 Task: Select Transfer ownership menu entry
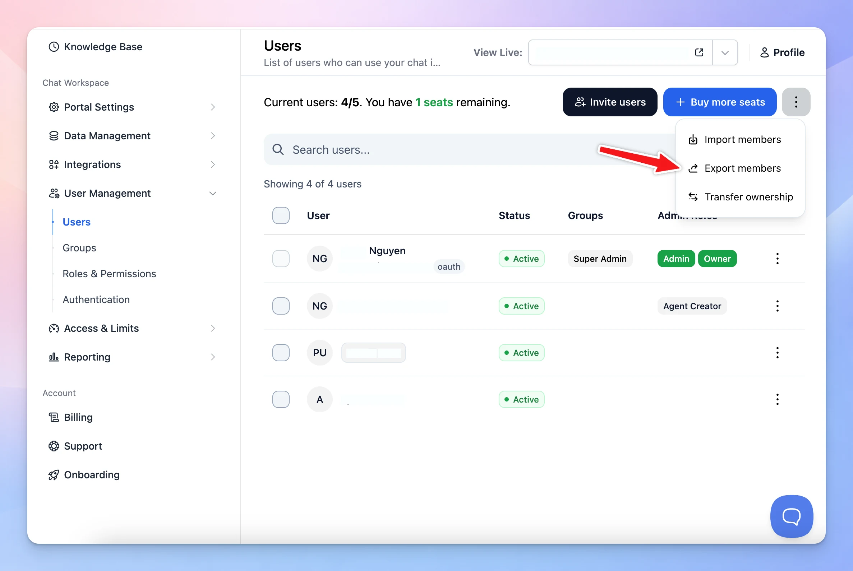tap(740, 197)
